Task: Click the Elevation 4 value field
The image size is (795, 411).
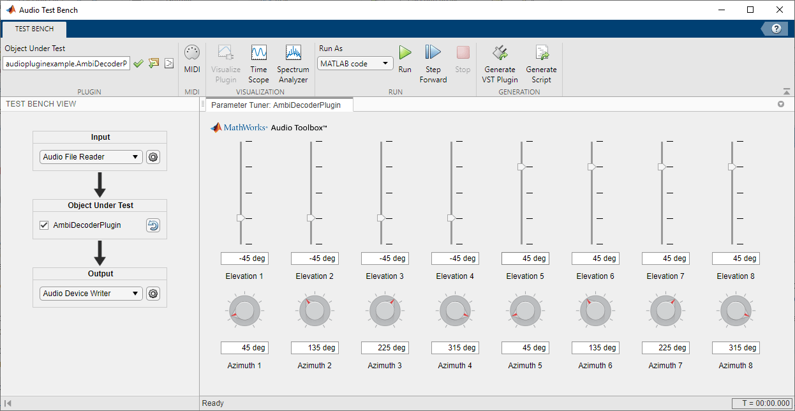Action: (455, 258)
